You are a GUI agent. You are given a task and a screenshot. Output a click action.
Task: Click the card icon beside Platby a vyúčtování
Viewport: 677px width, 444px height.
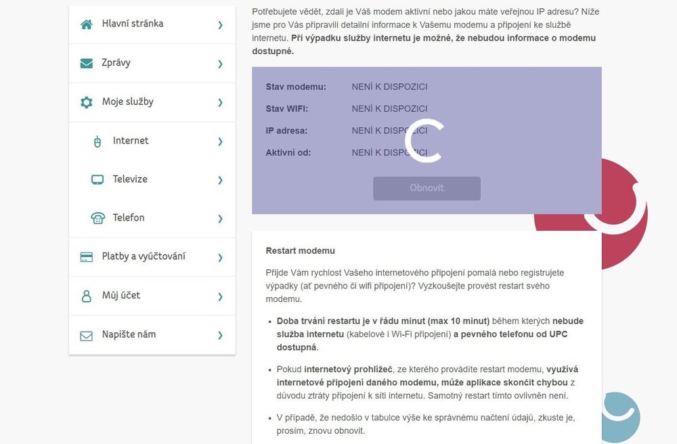click(x=86, y=257)
